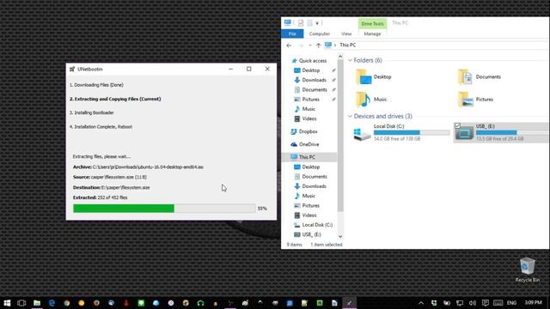Open the File ribbon tab
This screenshot has width=550, height=309.
pos(292,34)
